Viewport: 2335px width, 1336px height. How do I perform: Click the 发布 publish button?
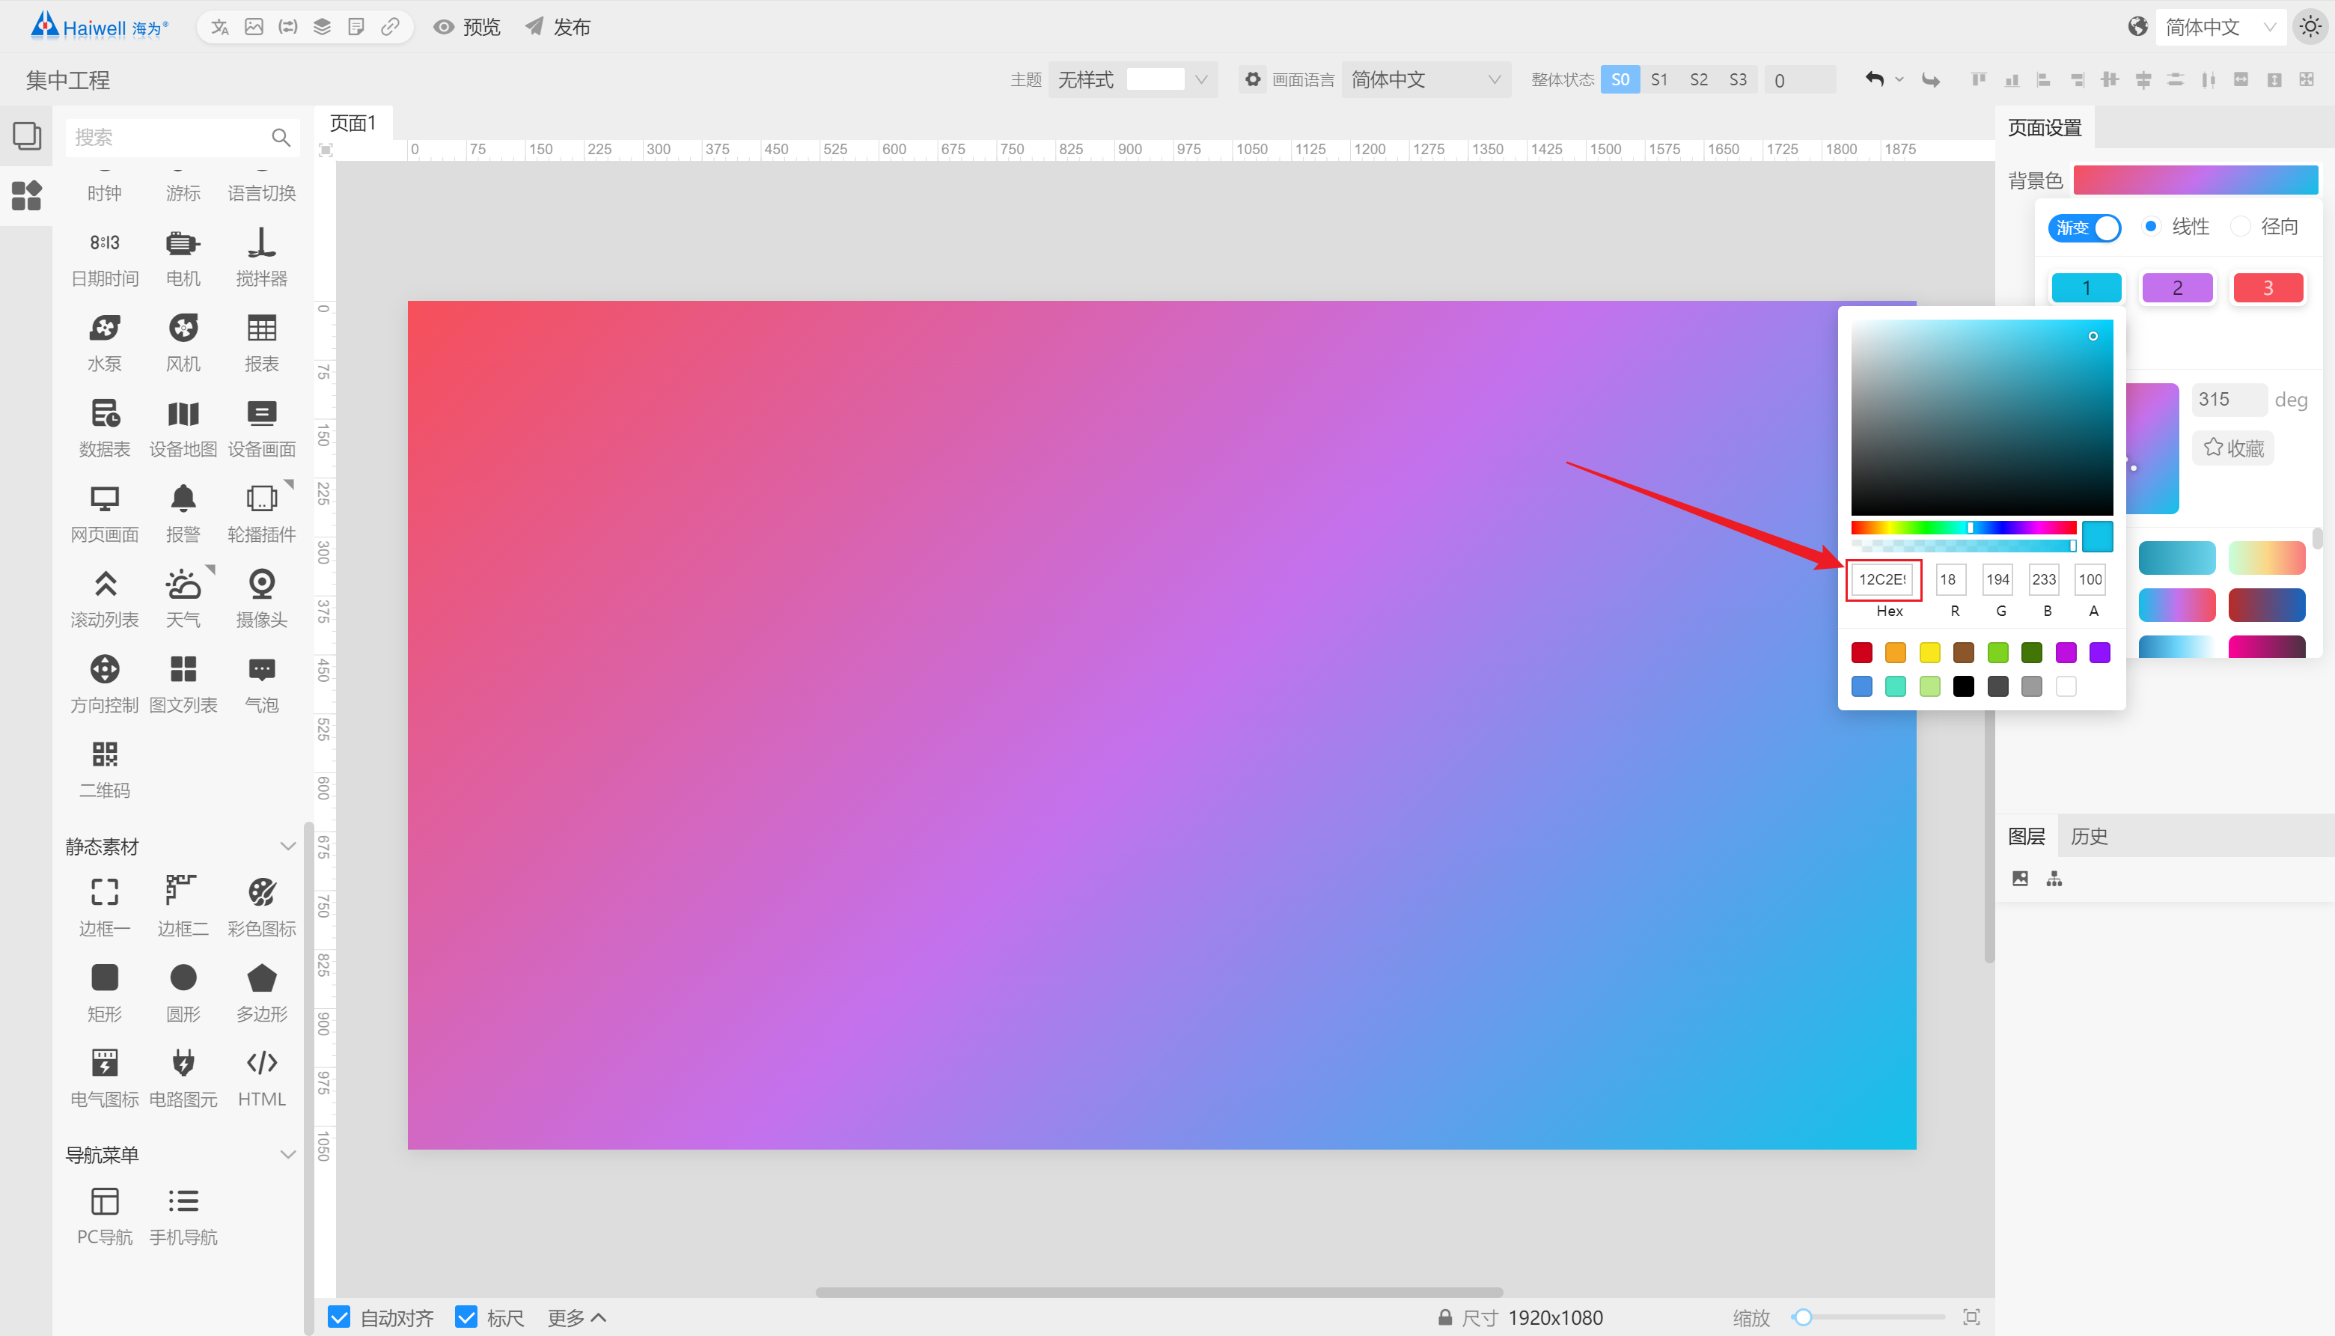(558, 28)
